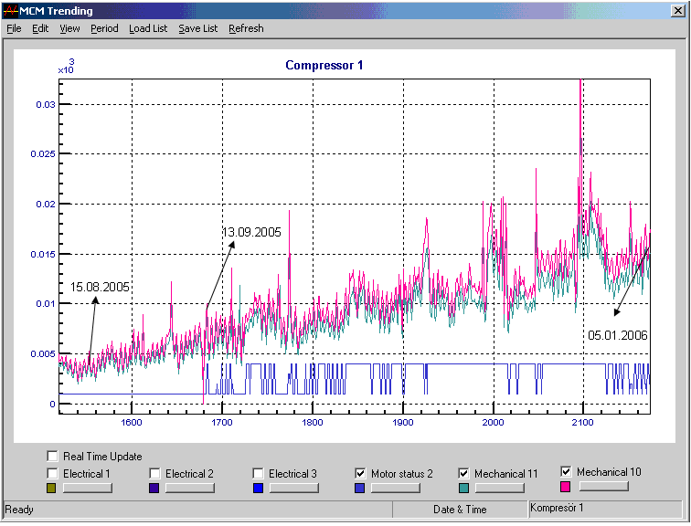This screenshot has width=691, height=526.
Task: Uncheck the Mechanical 10 checkbox
Action: tap(567, 472)
